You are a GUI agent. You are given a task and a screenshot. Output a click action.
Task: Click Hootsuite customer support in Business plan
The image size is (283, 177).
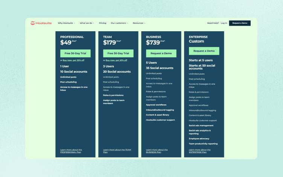pos(160,120)
